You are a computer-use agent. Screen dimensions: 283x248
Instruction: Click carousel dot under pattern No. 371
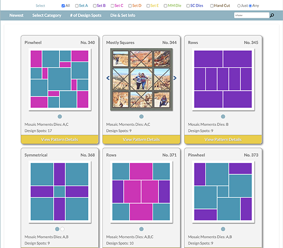(141, 229)
